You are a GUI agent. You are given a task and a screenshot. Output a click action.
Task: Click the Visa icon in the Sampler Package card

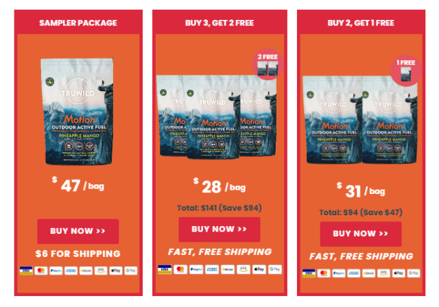point(26,271)
